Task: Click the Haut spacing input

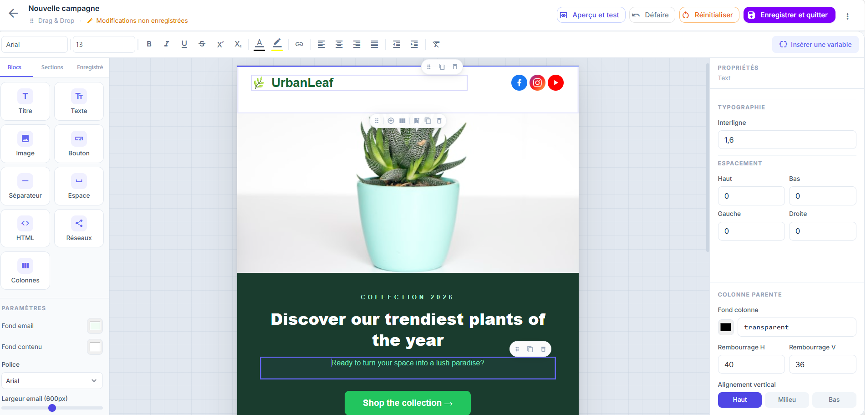Action: [751, 196]
